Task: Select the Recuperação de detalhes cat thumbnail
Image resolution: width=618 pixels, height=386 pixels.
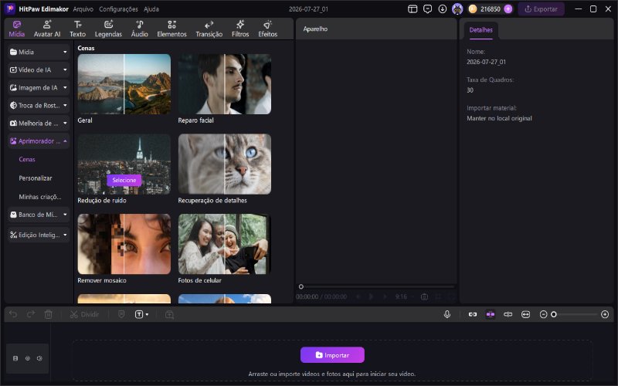Action: point(225,164)
